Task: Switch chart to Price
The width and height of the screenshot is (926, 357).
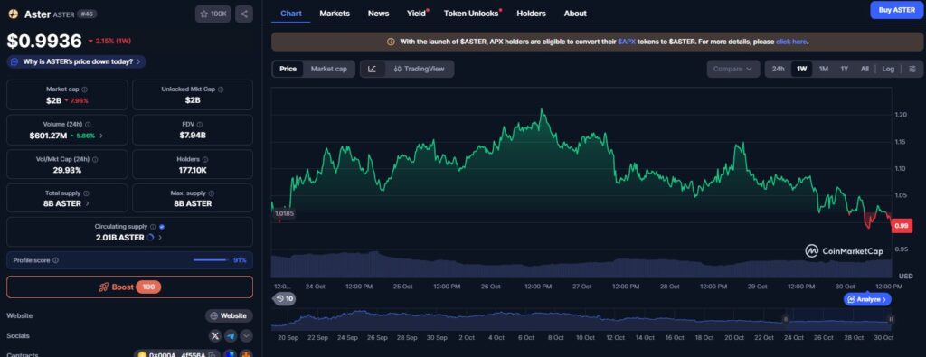Action: point(288,69)
